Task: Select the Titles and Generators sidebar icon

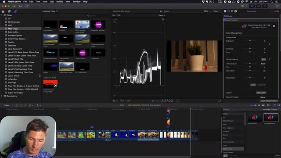Action: 15,11
